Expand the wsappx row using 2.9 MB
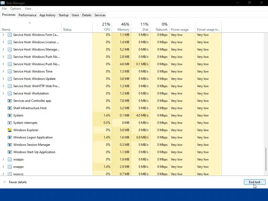268x201 pixels. pyautogui.click(x=3, y=167)
